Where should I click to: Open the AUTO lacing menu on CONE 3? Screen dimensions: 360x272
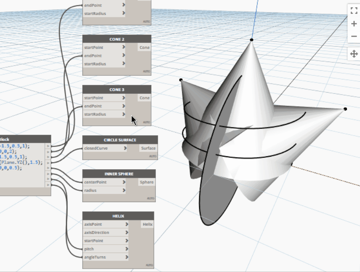[x=147, y=122]
